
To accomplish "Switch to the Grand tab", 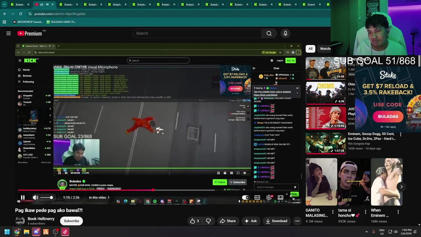I will click(311, 5).
